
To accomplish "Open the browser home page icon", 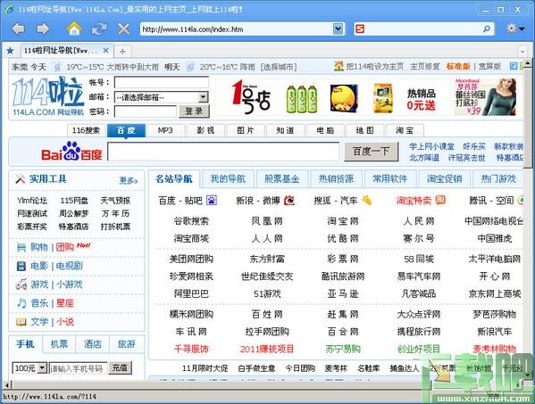I will pyautogui.click(x=74, y=29).
